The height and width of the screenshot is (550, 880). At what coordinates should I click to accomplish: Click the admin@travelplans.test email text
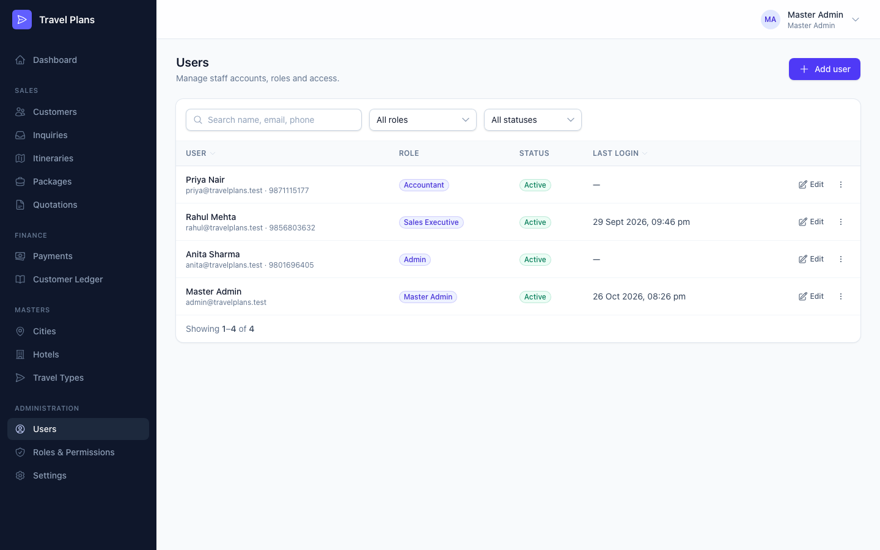click(226, 302)
